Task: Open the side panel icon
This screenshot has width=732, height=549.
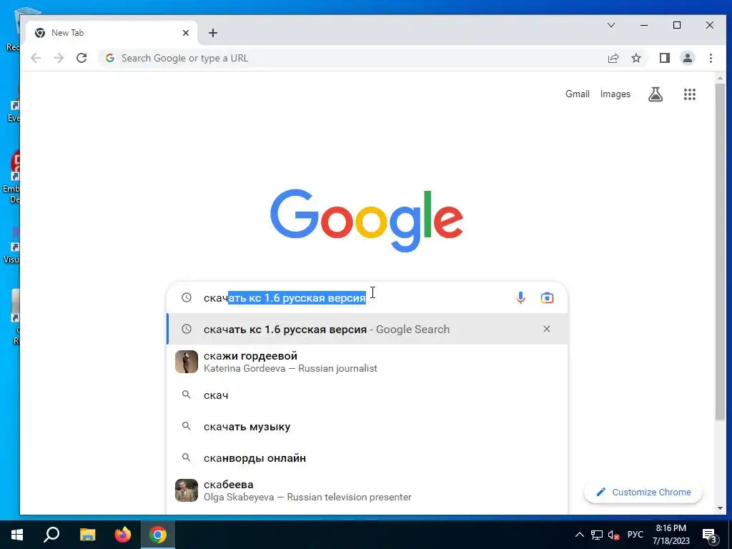Action: (x=664, y=58)
